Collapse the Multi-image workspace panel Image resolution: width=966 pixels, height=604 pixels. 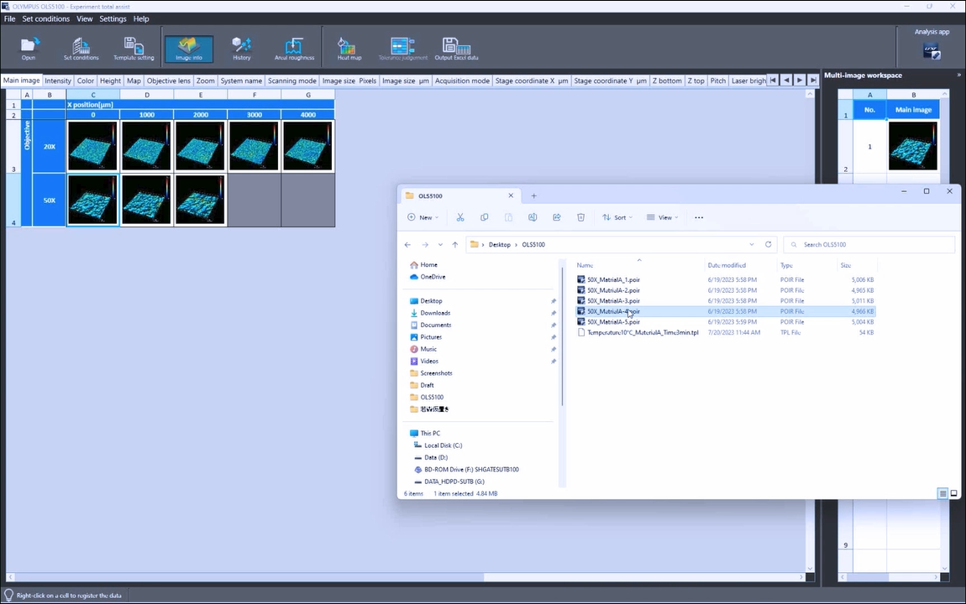point(958,75)
